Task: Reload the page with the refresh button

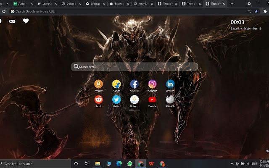Action: coord(4,11)
